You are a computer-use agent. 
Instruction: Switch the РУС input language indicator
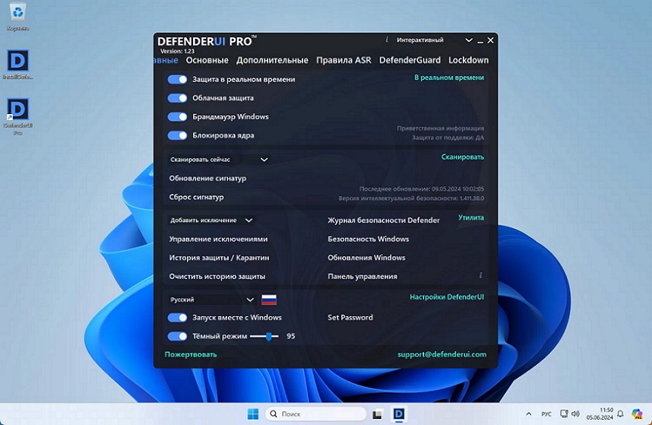[546, 414]
